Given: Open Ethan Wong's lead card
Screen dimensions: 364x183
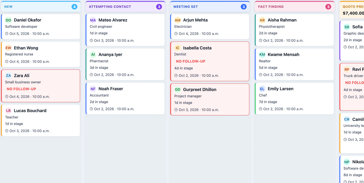Looking at the screenshot, I should pos(41,54).
